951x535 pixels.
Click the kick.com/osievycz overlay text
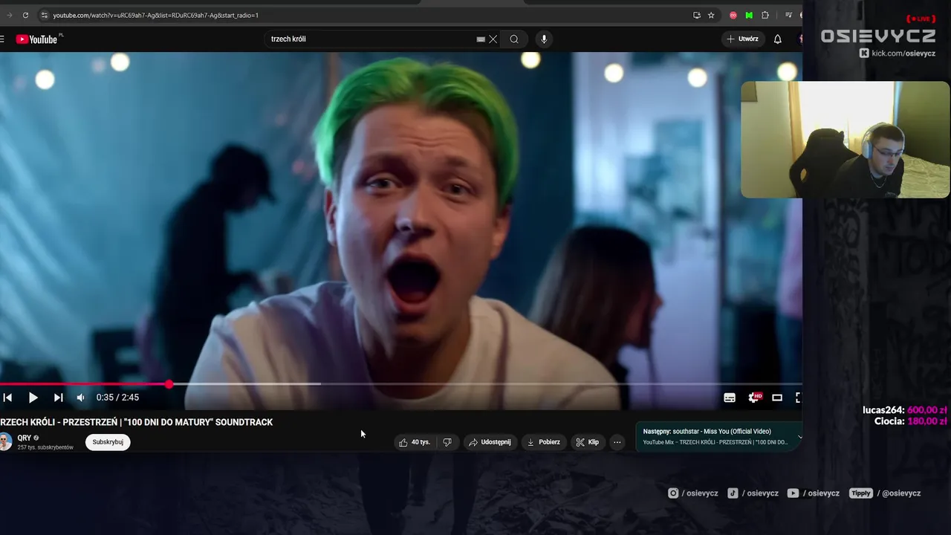(897, 53)
